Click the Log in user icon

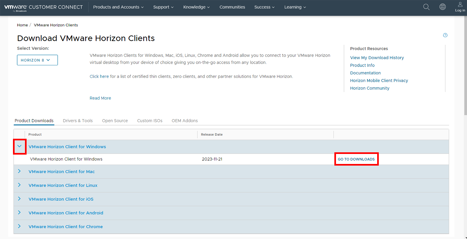point(460,7)
